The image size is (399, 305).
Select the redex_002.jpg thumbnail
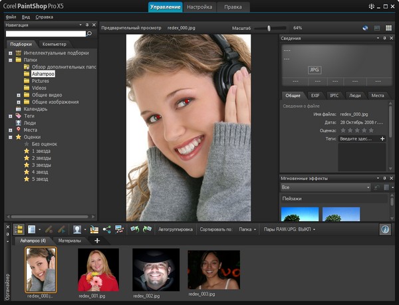[x=156, y=269]
